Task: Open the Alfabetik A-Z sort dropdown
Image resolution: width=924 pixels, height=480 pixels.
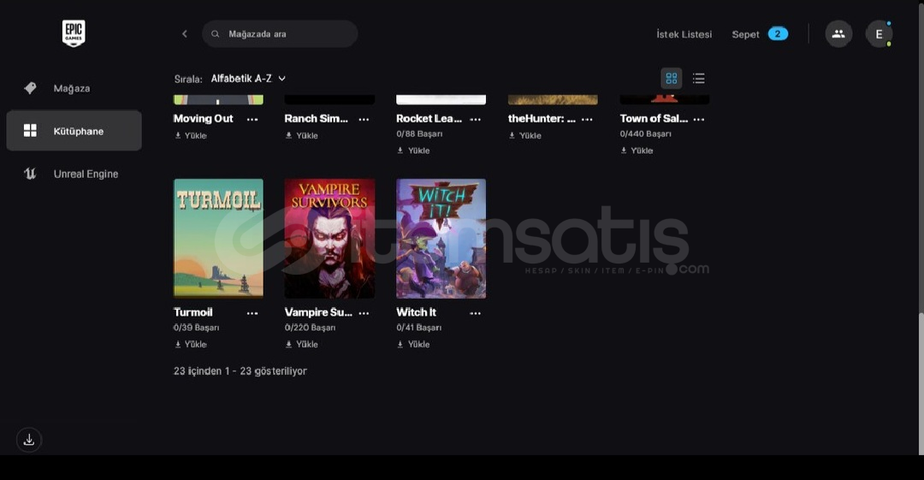Action: point(248,79)
